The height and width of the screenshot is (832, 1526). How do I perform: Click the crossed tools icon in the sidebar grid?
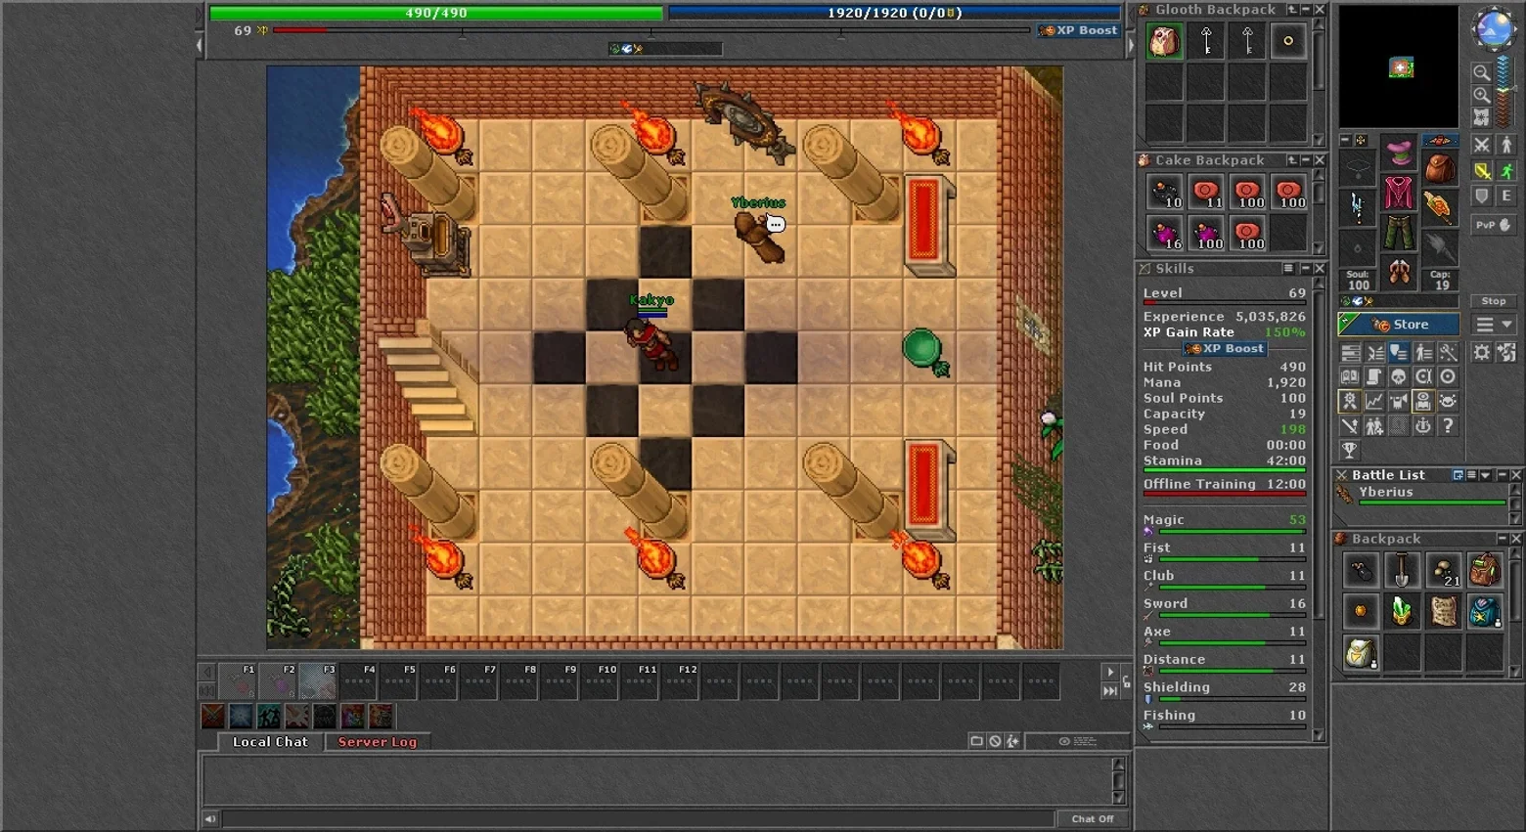[1448, 352]
